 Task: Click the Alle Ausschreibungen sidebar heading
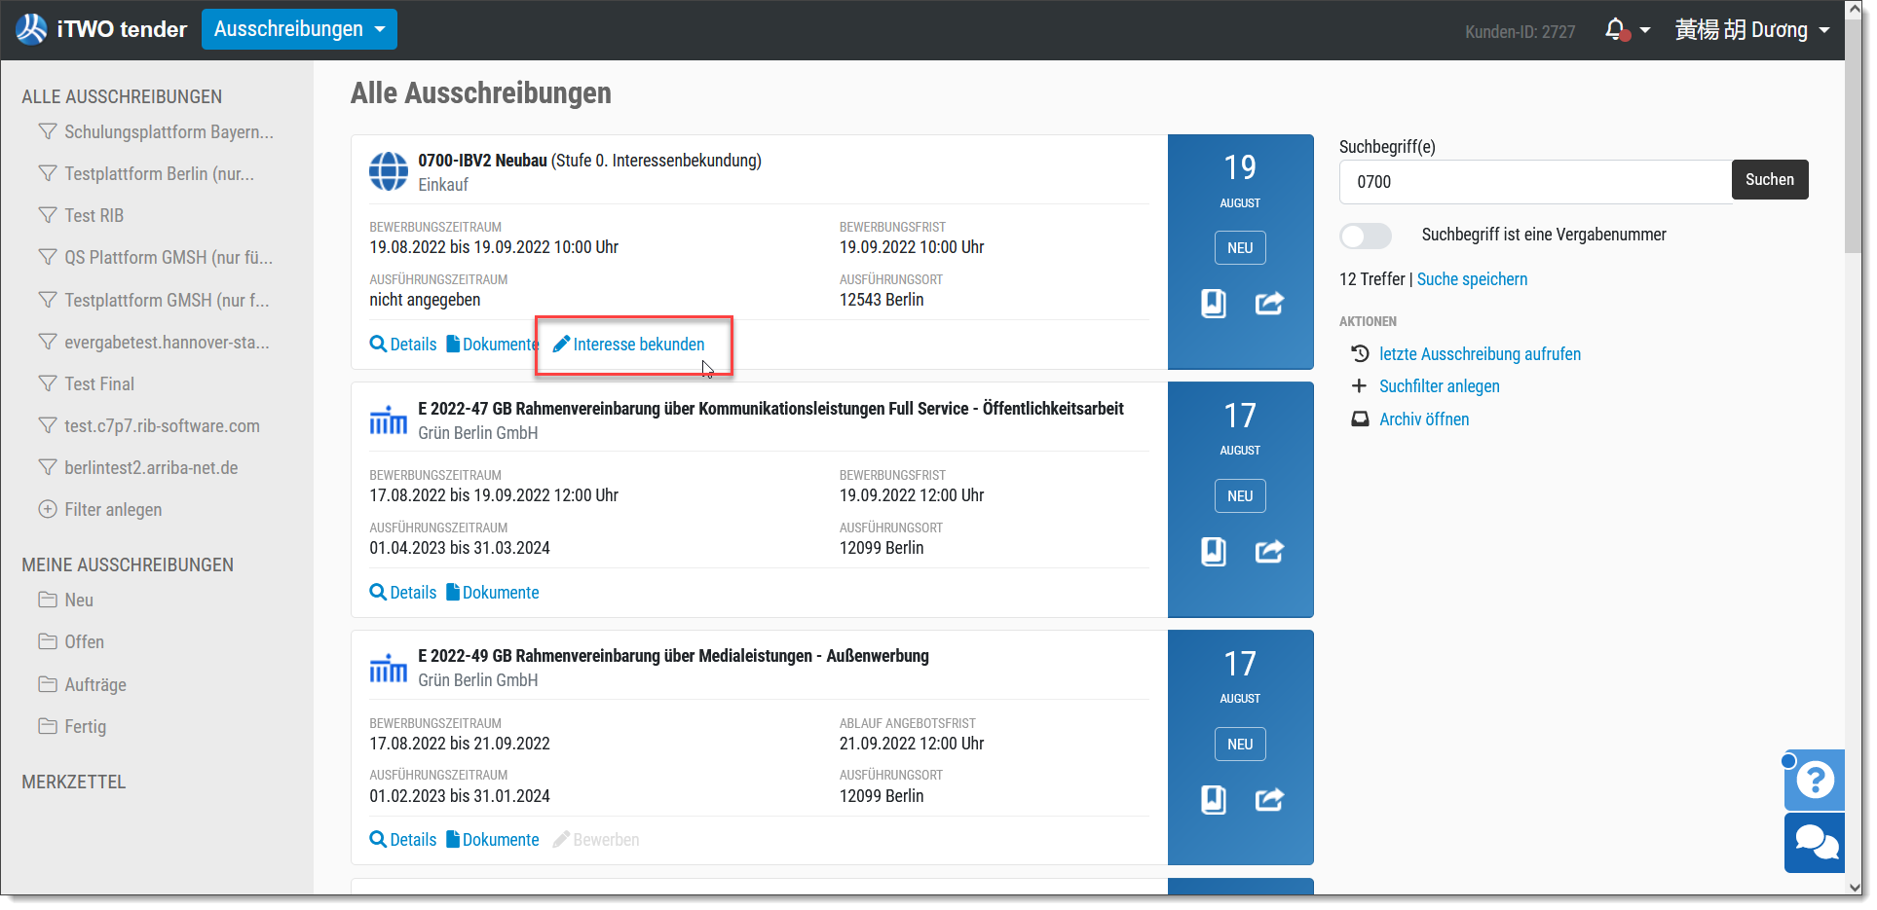pos(122,97)
